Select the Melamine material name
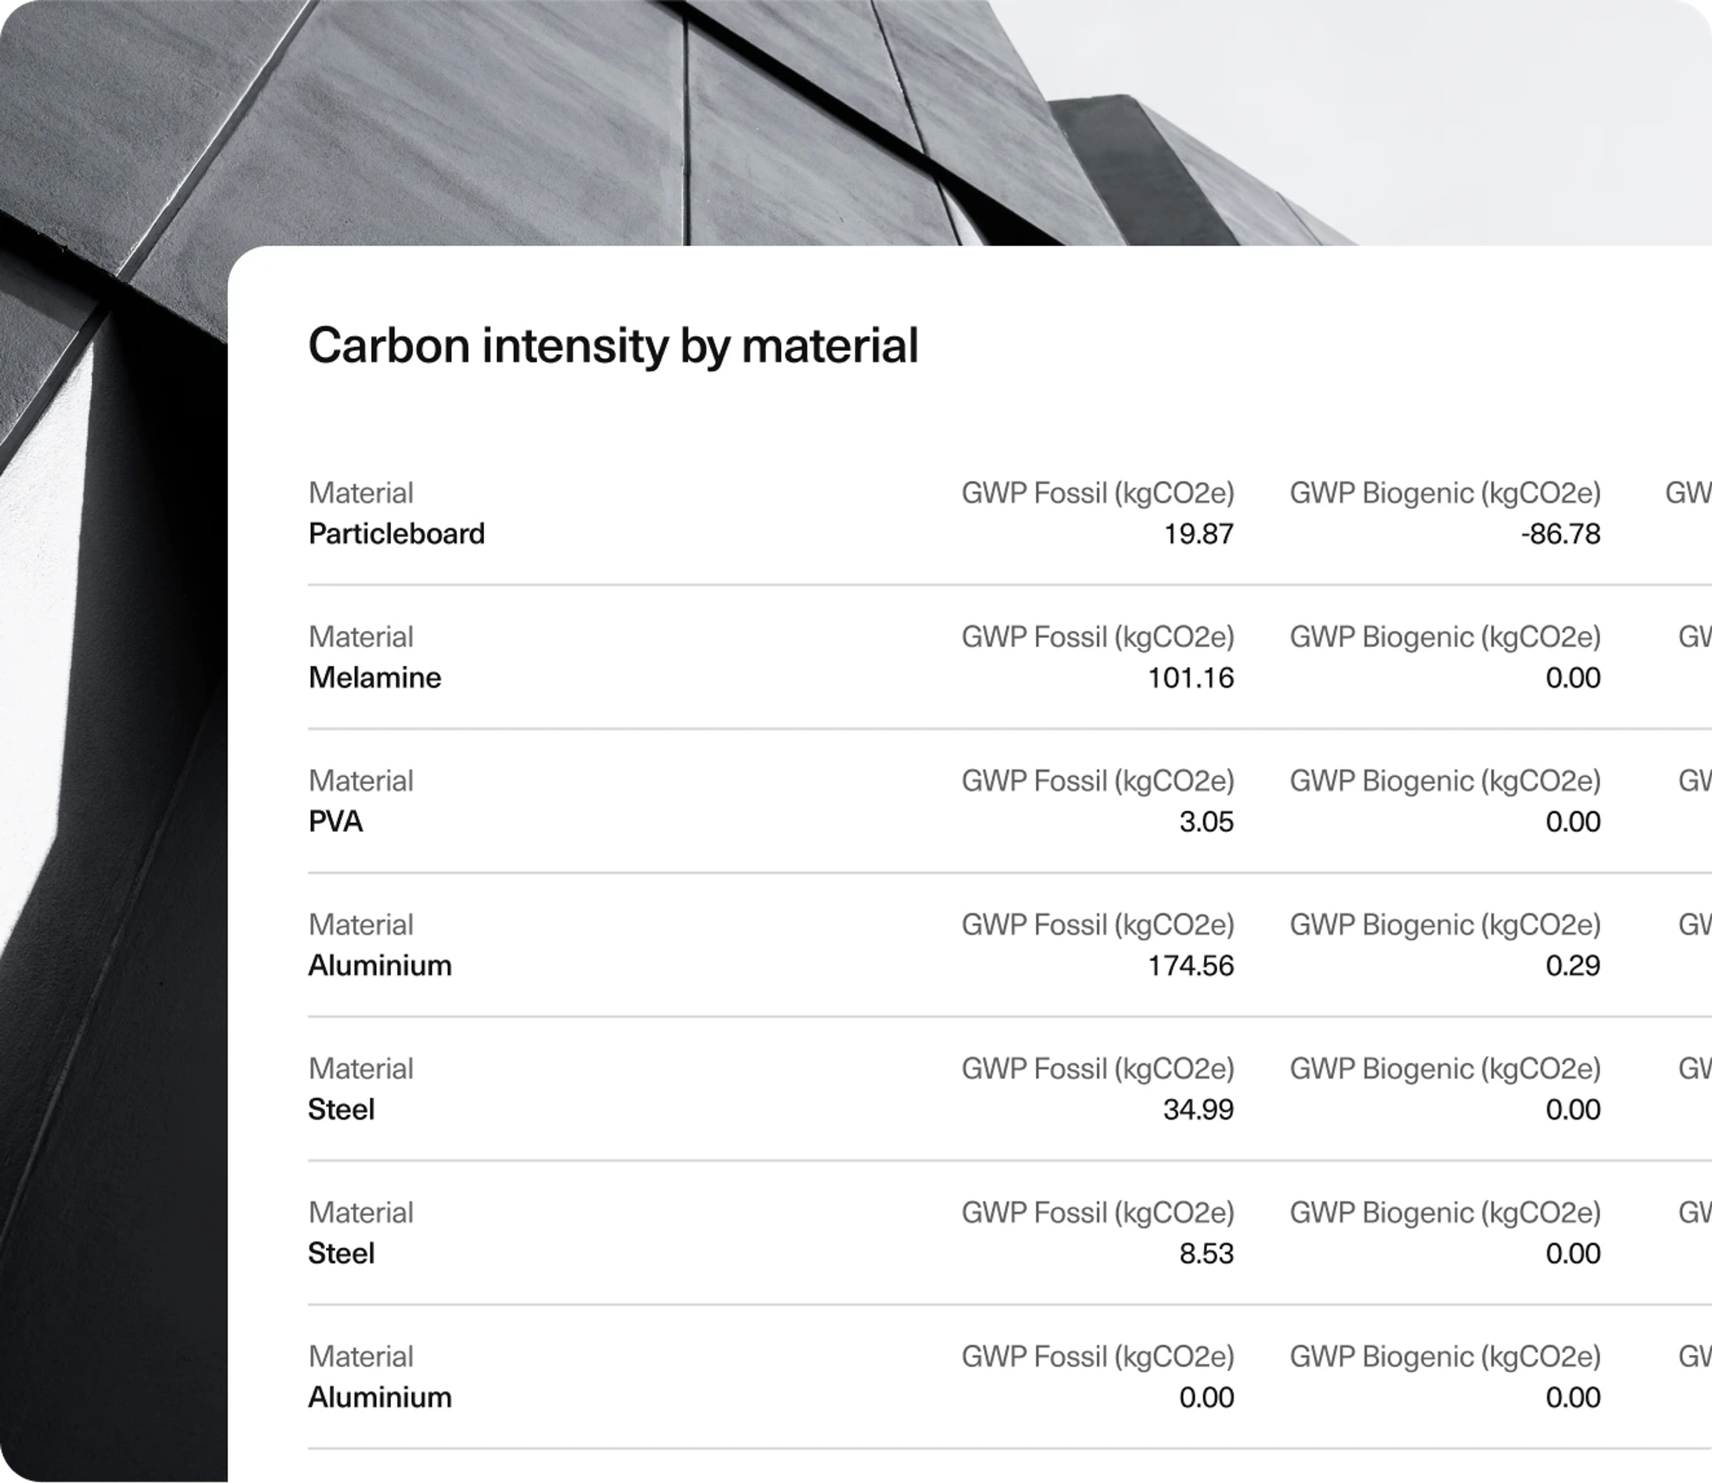 point(375,678)
